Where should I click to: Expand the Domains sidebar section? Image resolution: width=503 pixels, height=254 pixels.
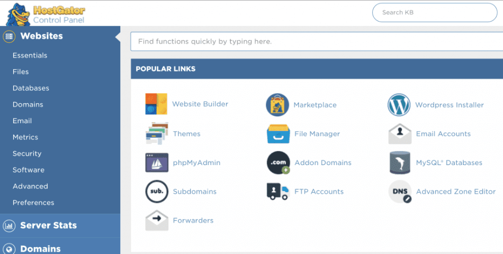click(40, 248)
